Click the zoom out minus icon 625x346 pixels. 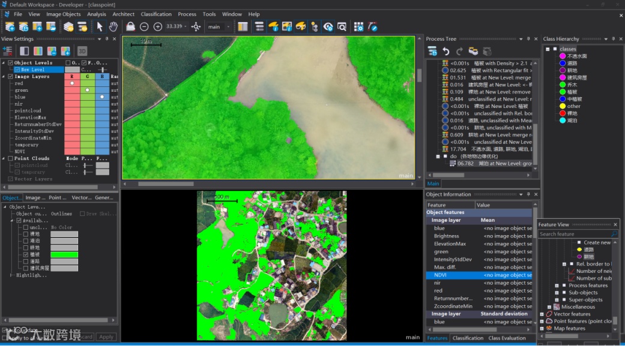point(144,26)
